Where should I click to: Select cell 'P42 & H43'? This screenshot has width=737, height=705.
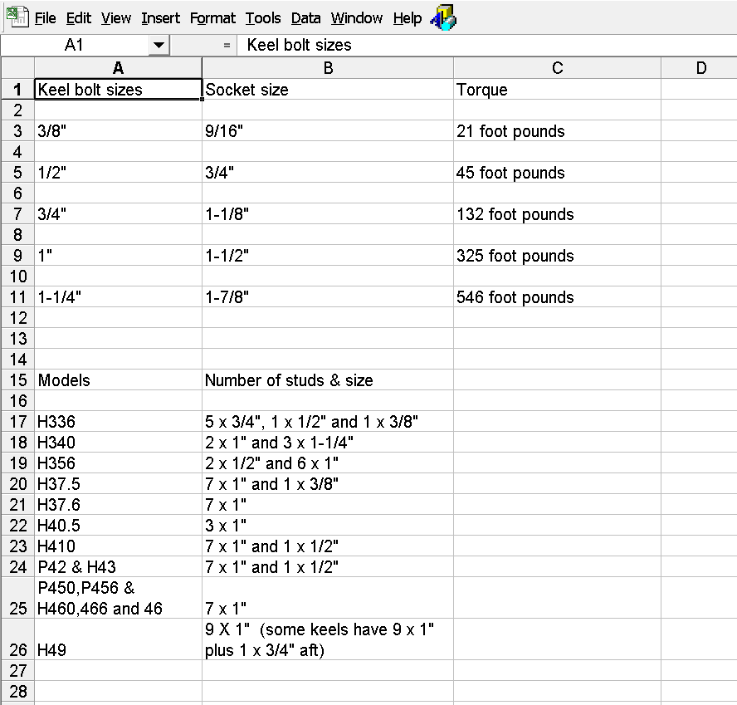click(118, 566)
